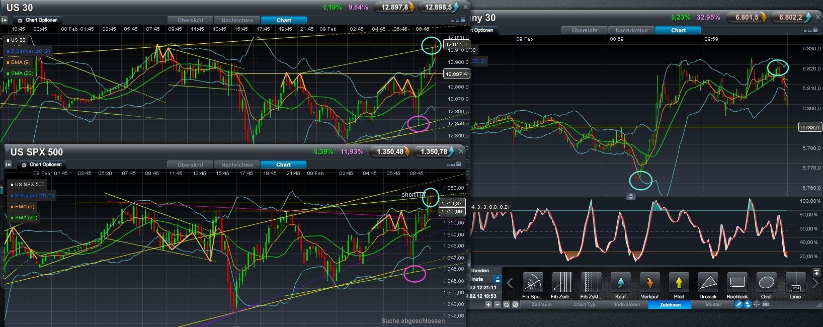823x327 pixels.
Task: Select the Rechteck shape tool
Action: click(737, 286)
